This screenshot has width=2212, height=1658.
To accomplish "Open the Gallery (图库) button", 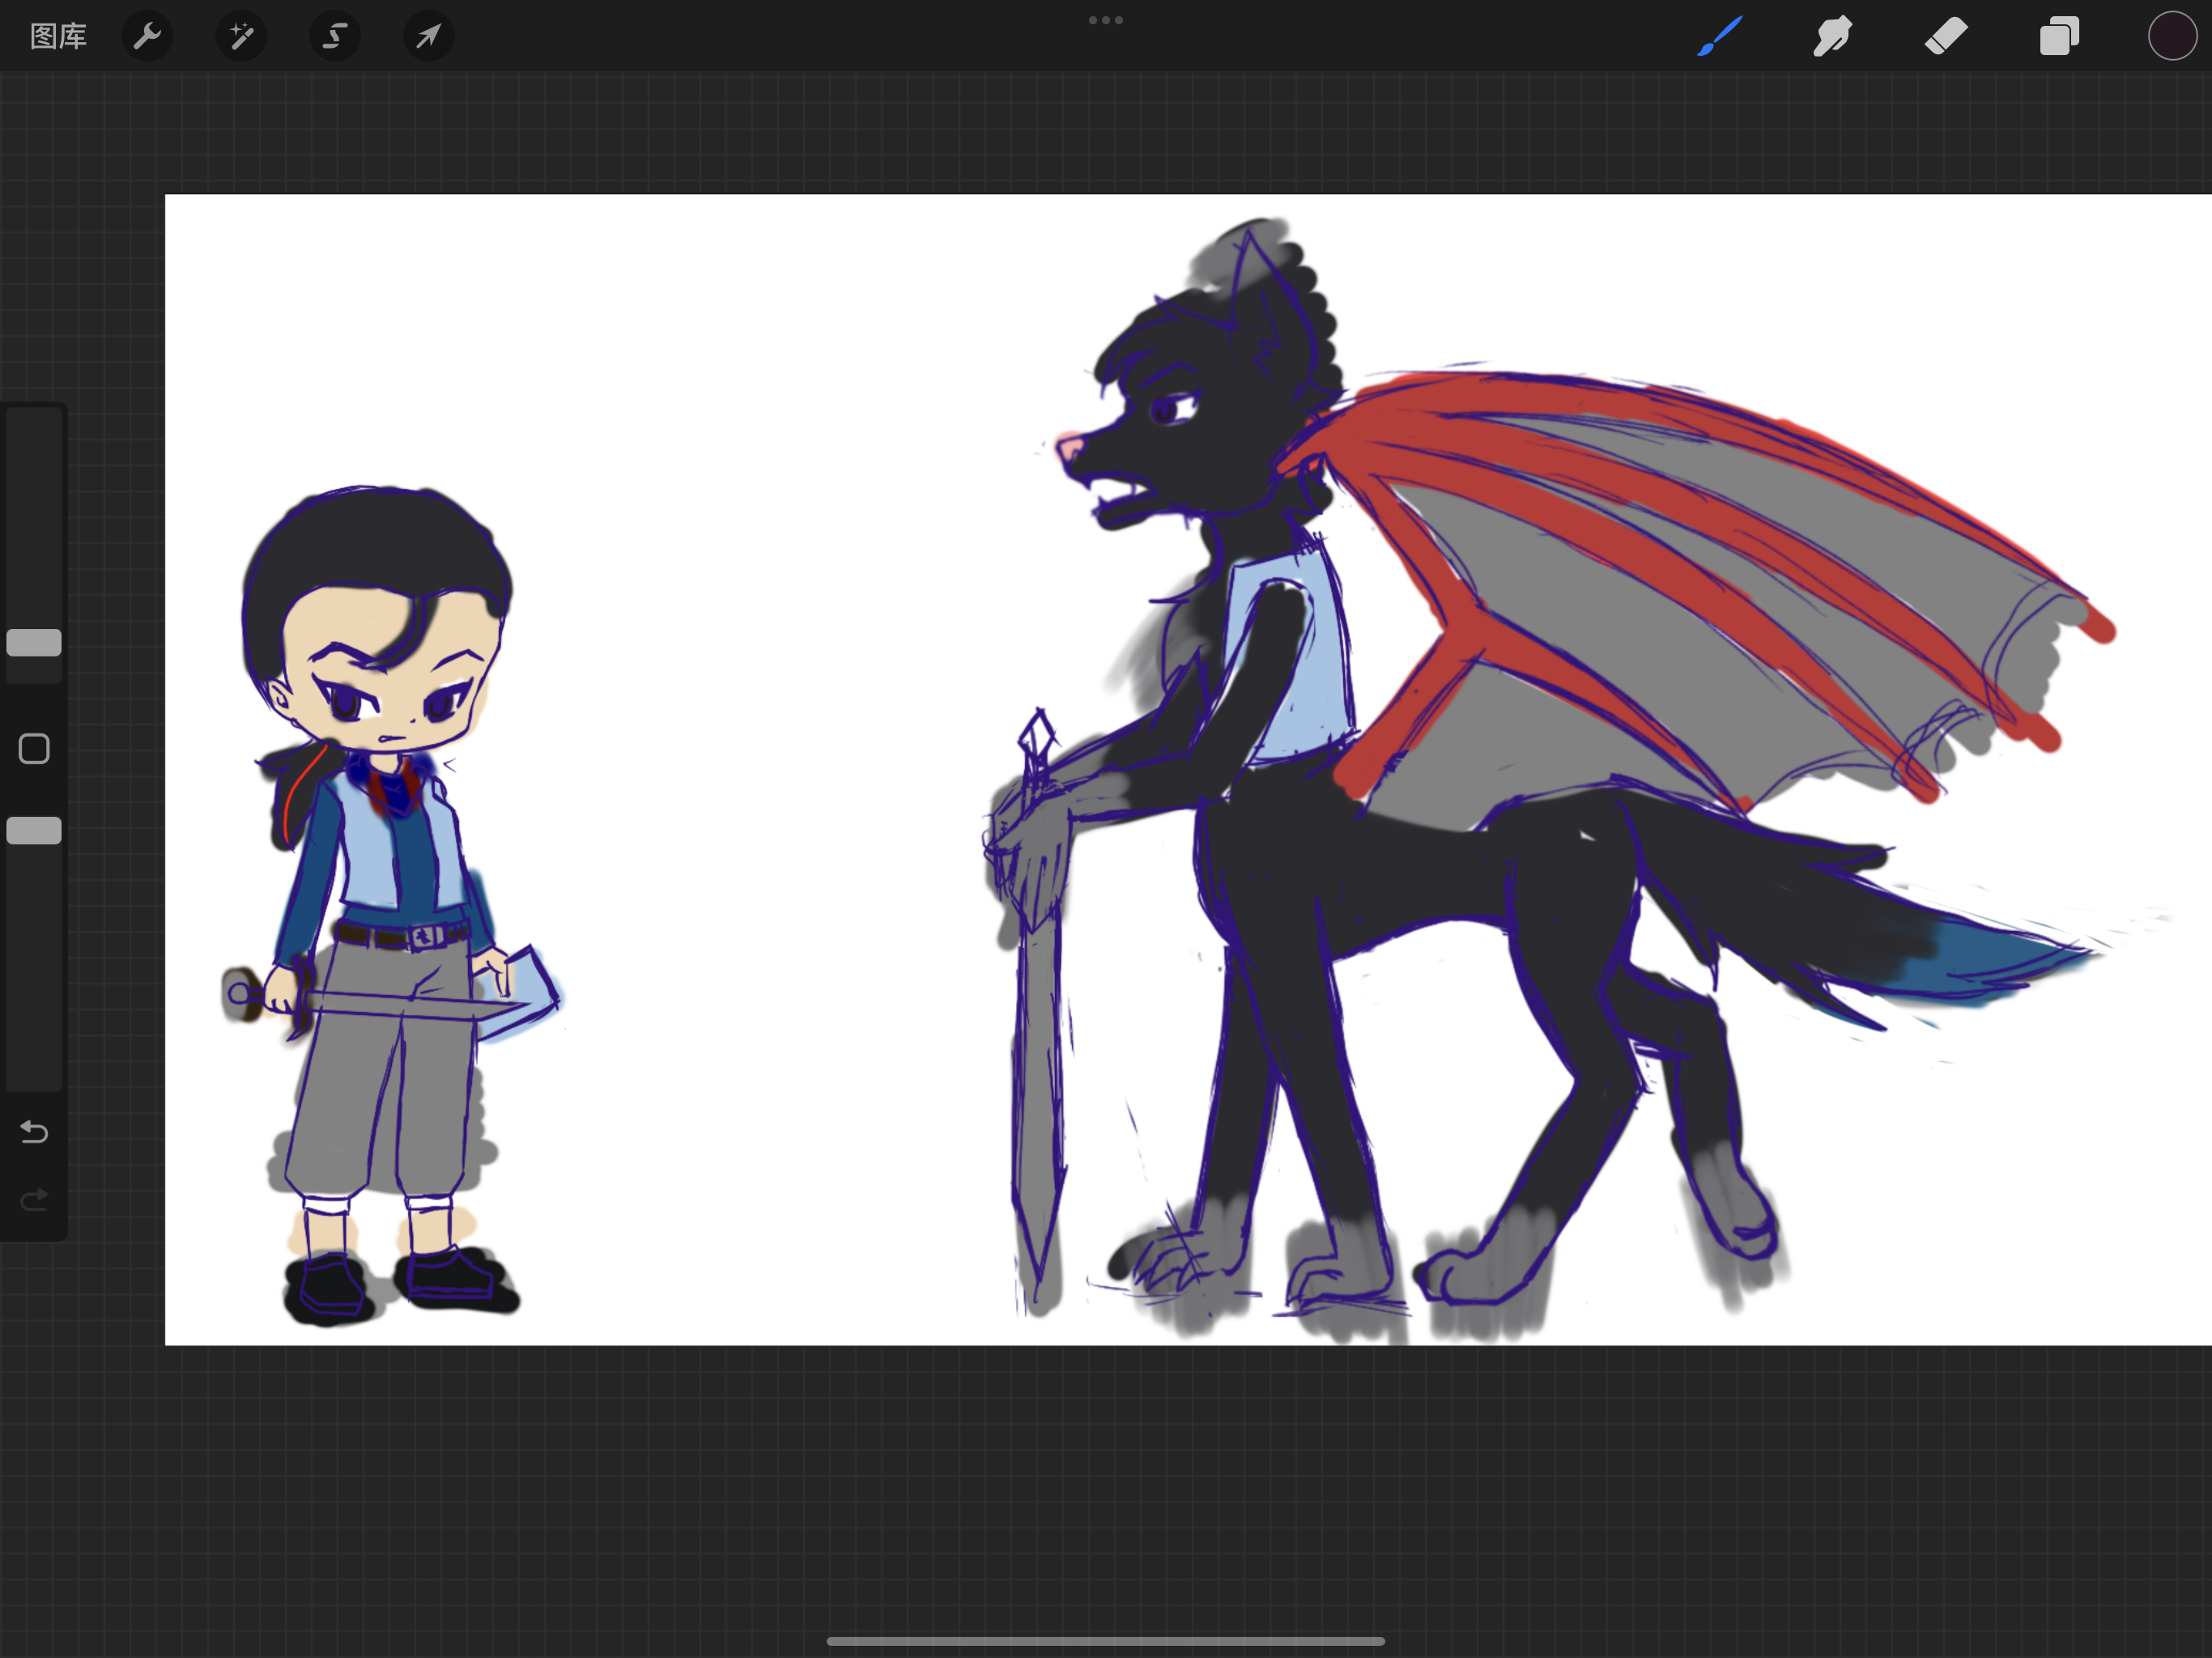I will tap(58, 37).
